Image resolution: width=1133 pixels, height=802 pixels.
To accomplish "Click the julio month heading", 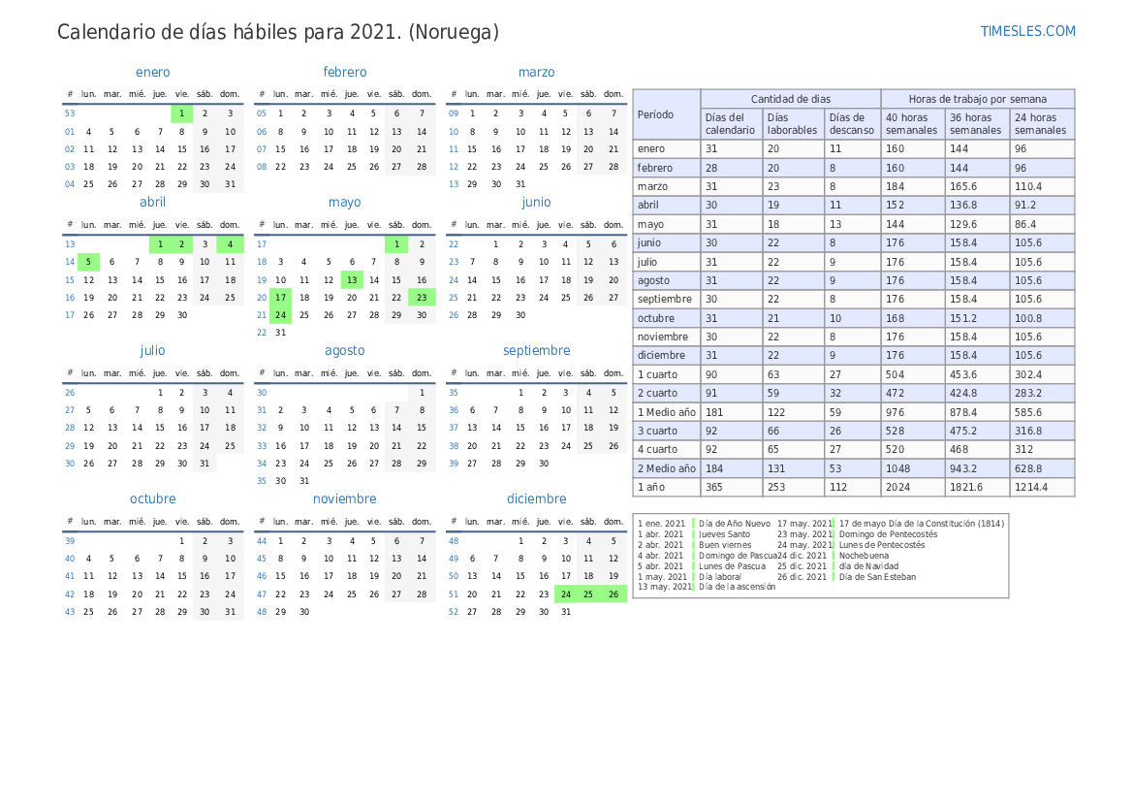I will (x=152, y=351).
